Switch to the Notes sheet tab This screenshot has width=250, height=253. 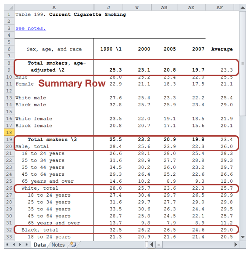58,245
